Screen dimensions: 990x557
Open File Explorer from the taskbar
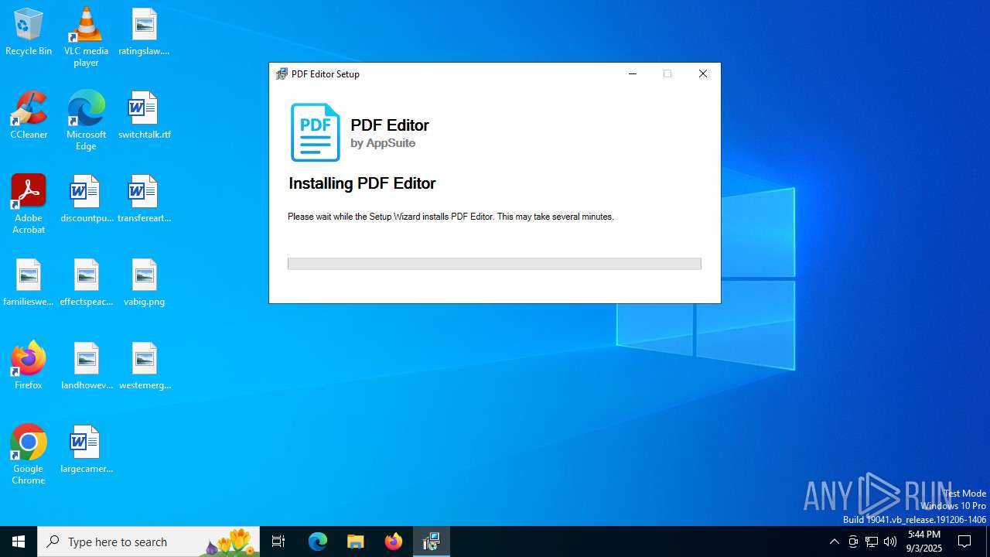356,542
